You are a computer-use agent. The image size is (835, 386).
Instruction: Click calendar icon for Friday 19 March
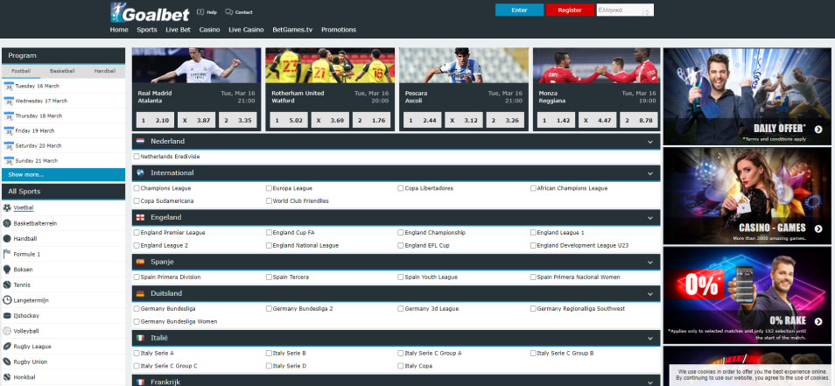tap(8, 130)
